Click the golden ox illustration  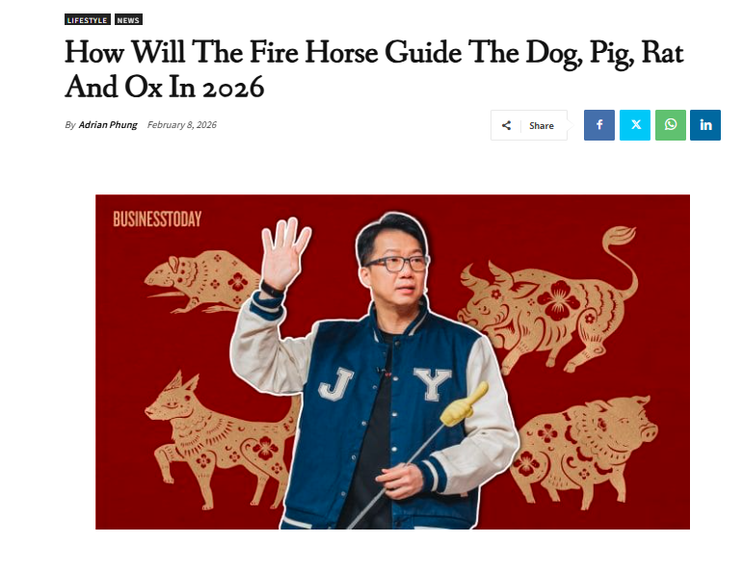548,300
